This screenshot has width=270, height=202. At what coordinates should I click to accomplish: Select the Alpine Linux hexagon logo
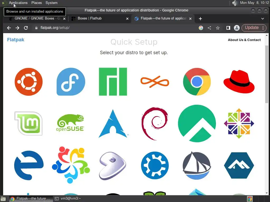point(239,165)
